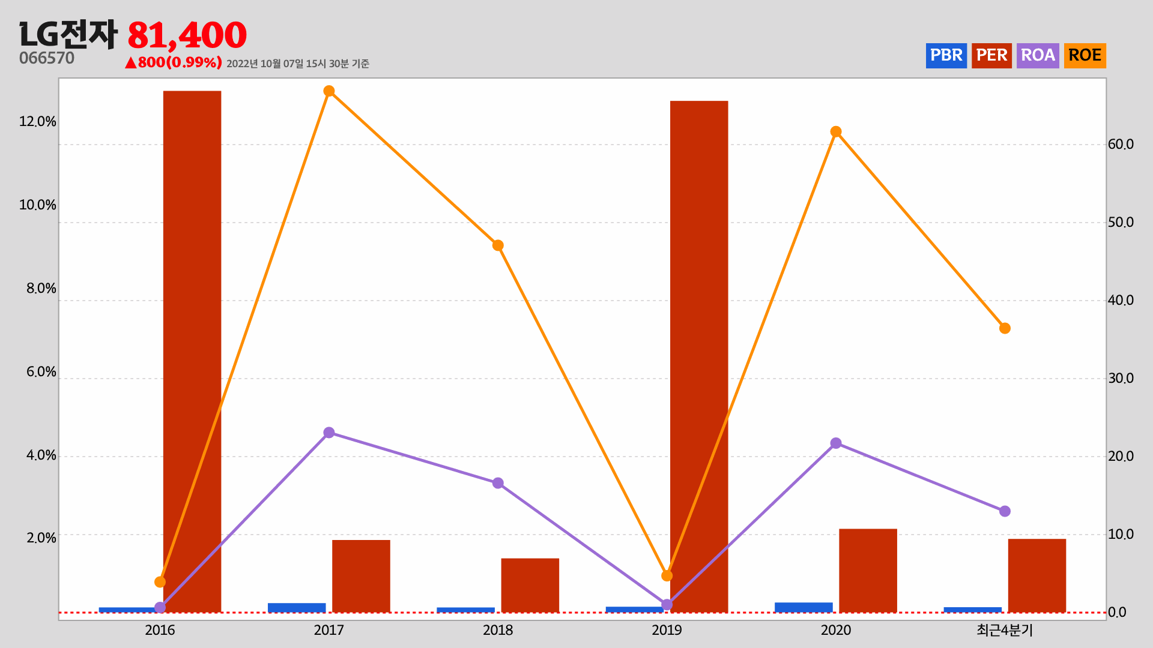Click the 2020 x-axis label

point(836,630)
